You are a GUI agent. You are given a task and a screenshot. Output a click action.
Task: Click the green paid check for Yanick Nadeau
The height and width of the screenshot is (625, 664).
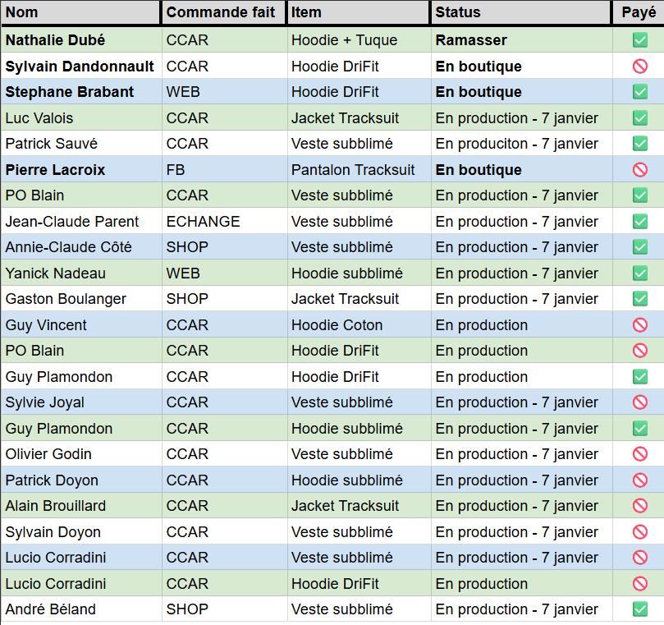coord(640,273)
